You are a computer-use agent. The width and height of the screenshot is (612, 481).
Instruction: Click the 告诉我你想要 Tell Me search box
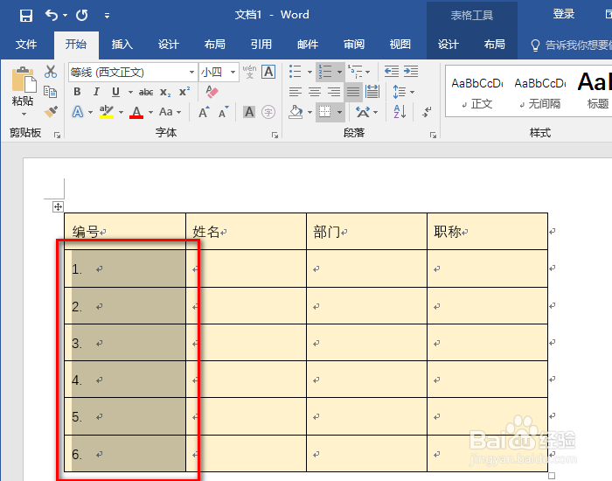[x=571, y=45]
